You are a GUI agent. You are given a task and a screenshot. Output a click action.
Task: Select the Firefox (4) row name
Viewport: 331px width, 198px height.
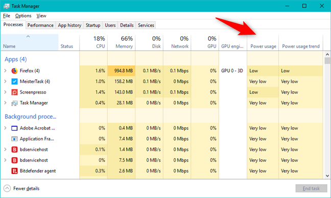[30, 71]
